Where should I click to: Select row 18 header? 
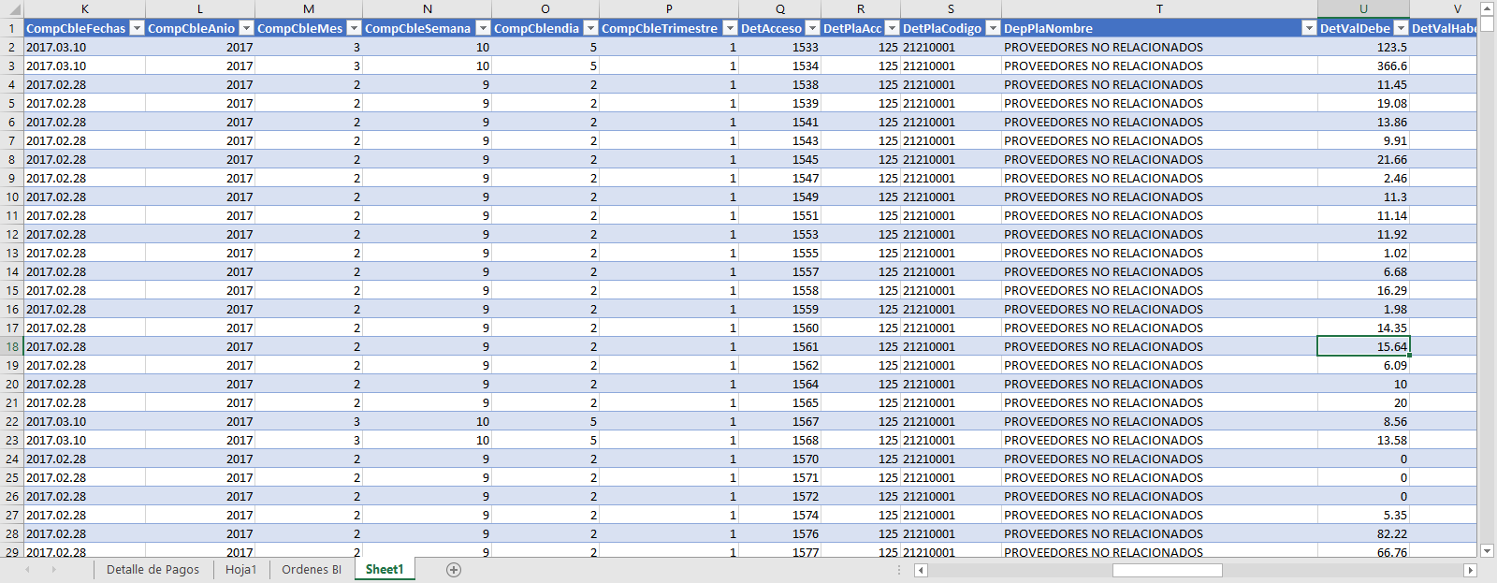click(x=12, y=346)
